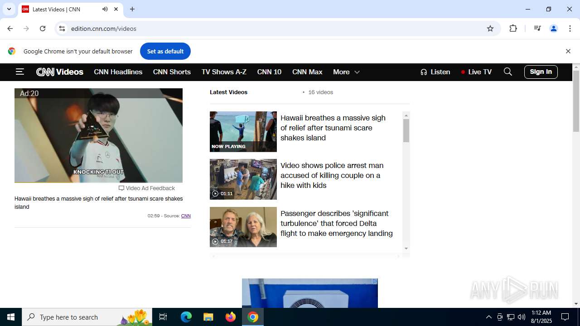Show hidden system tray icons
The height and width of the screenshot is (326, 580).
[488, 317]
